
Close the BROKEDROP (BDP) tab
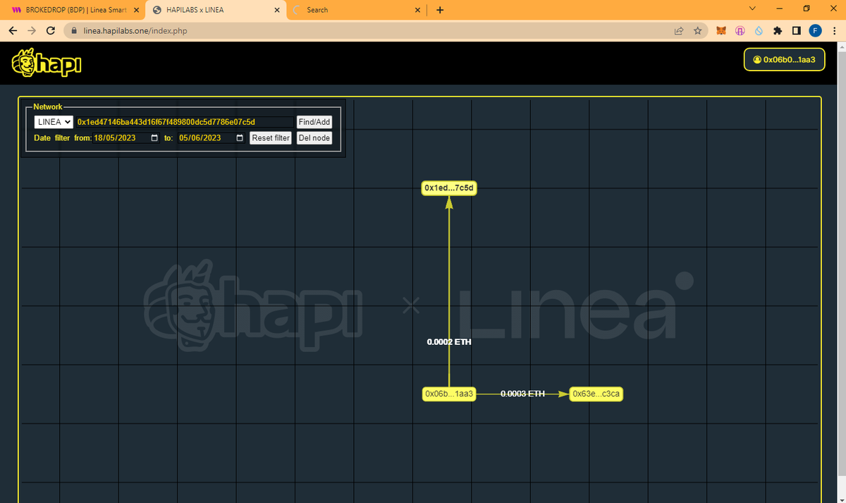tap(135, 10)
